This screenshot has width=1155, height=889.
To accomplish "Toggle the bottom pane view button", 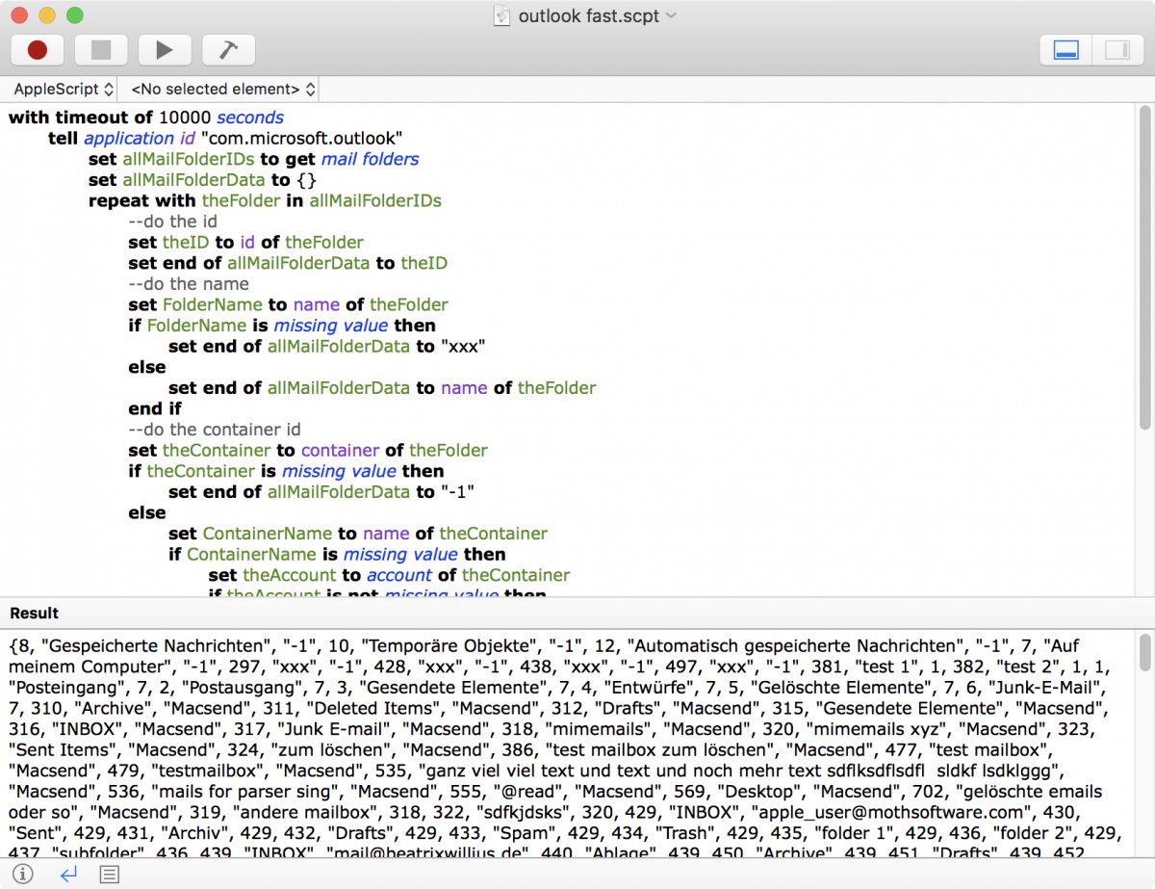I will pos(1065,50).
